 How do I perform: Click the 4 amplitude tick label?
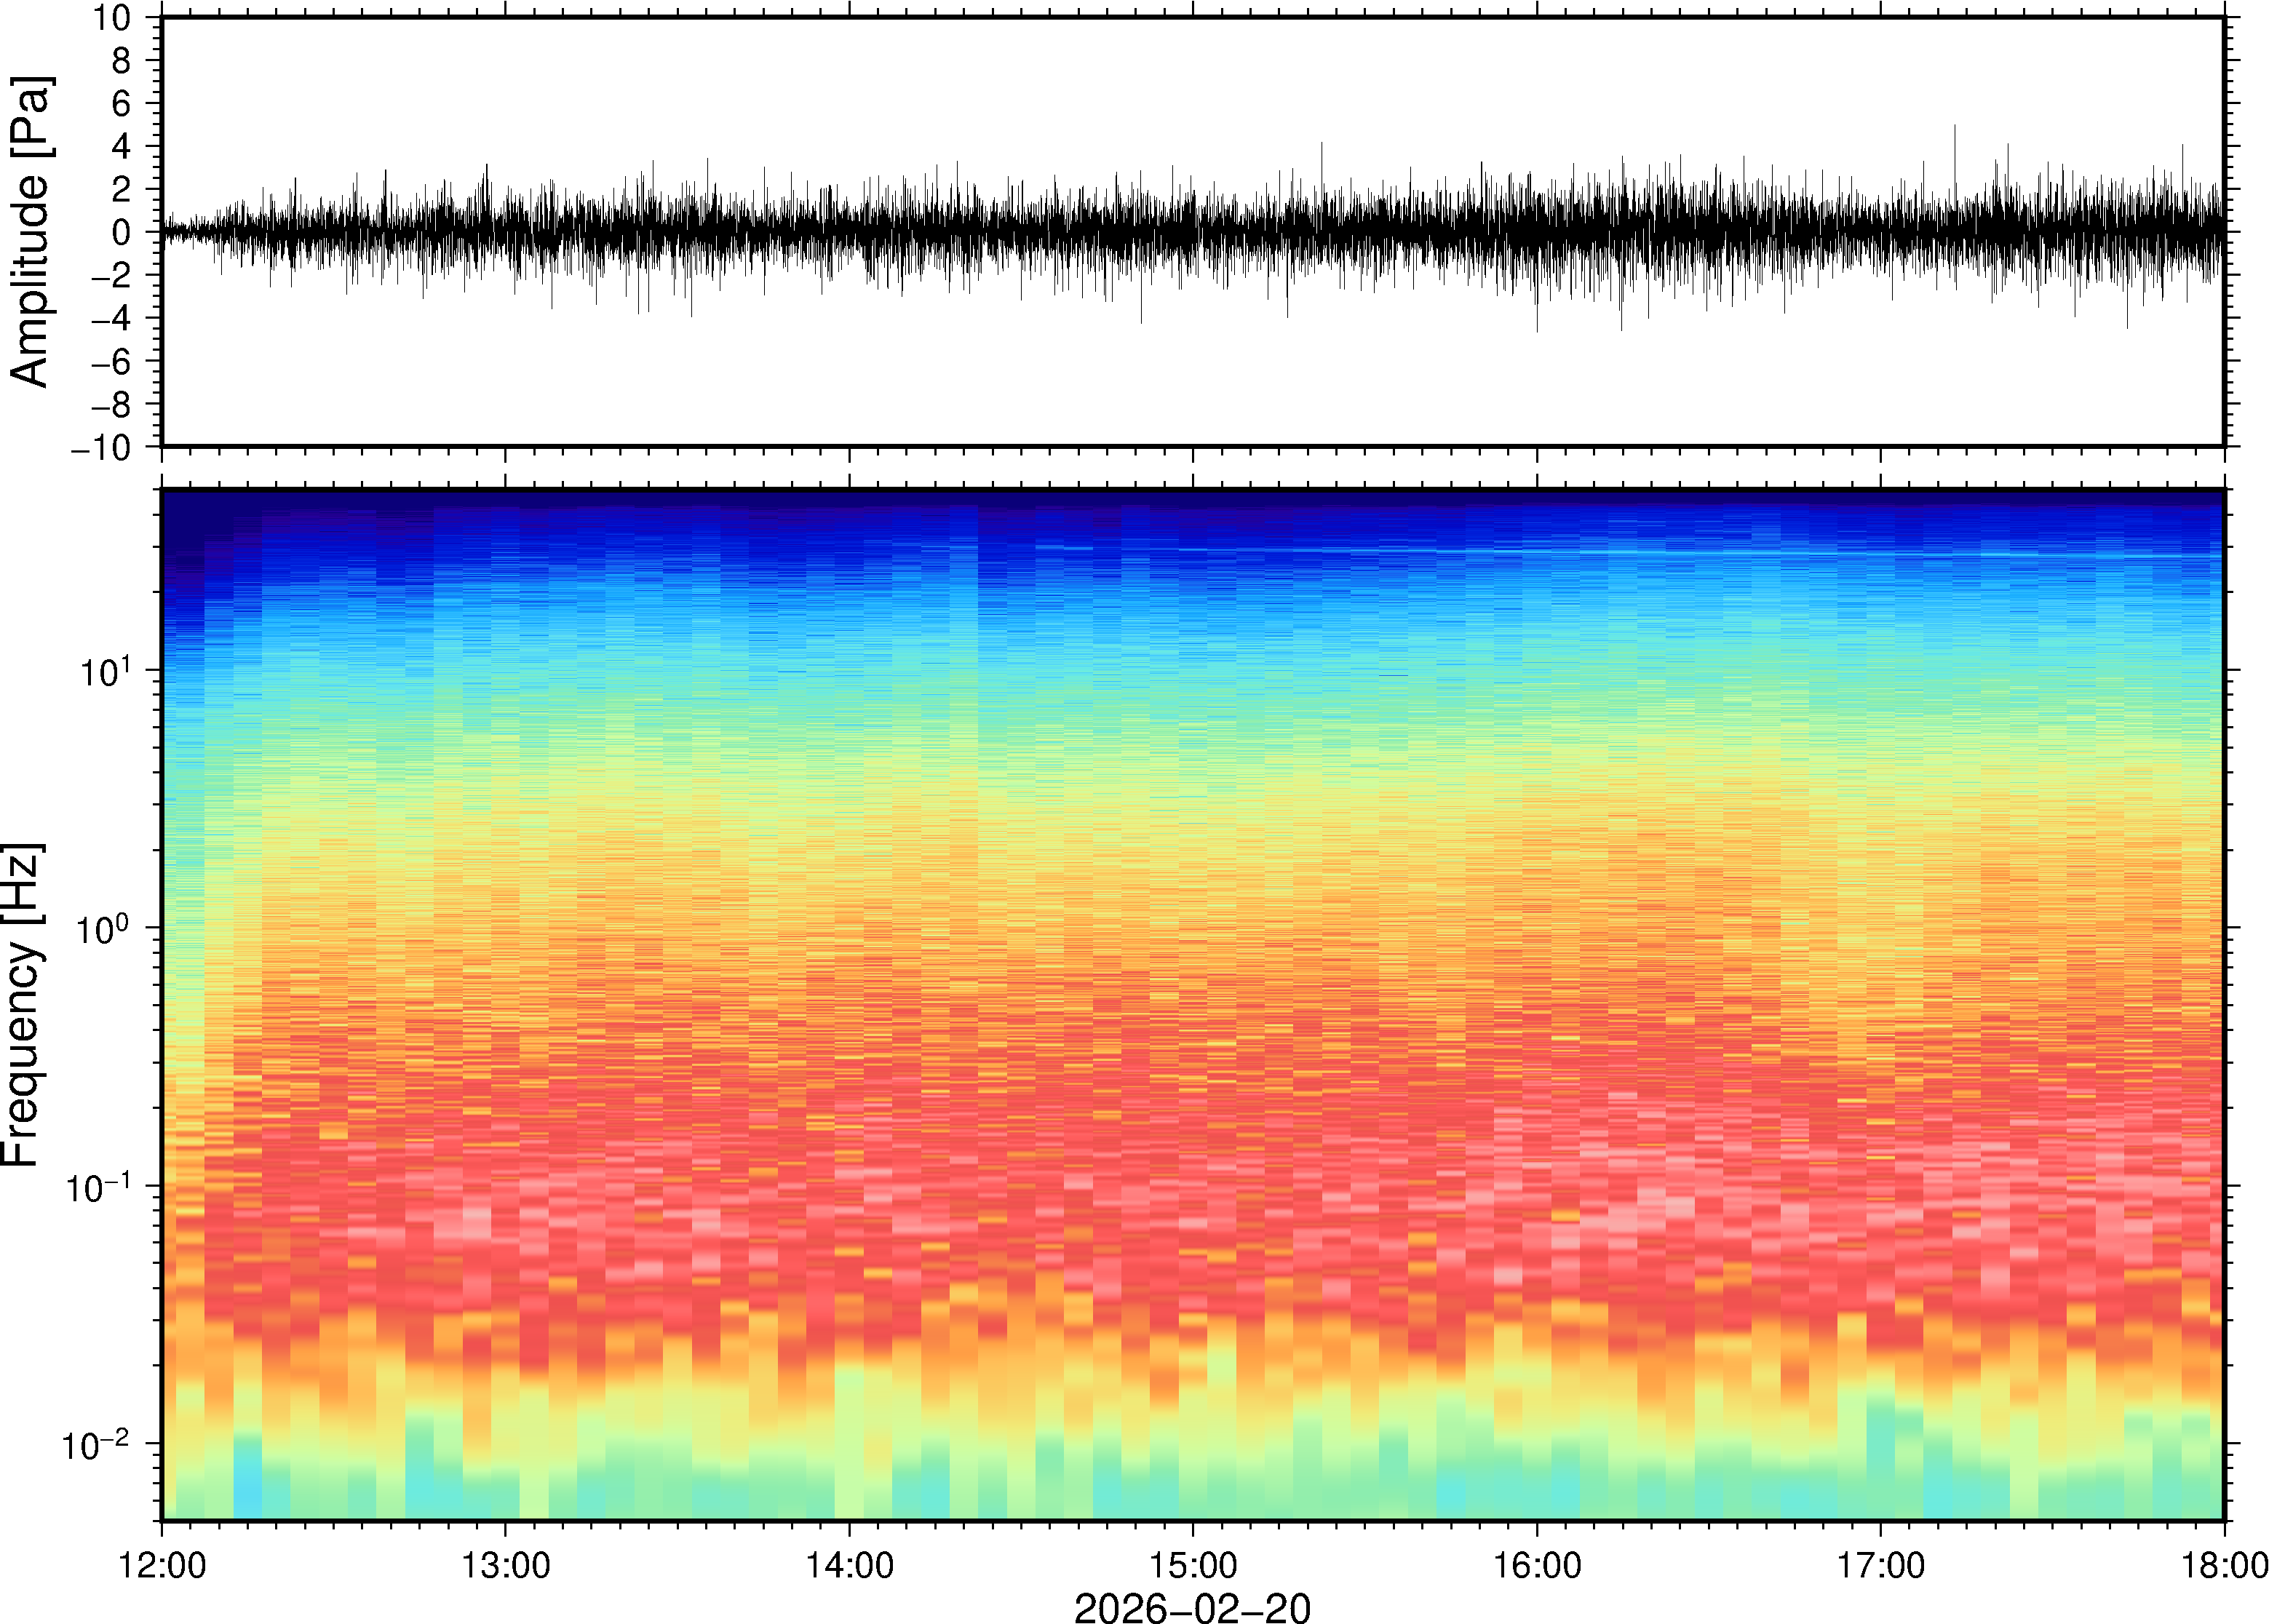(x=122, y=147)
